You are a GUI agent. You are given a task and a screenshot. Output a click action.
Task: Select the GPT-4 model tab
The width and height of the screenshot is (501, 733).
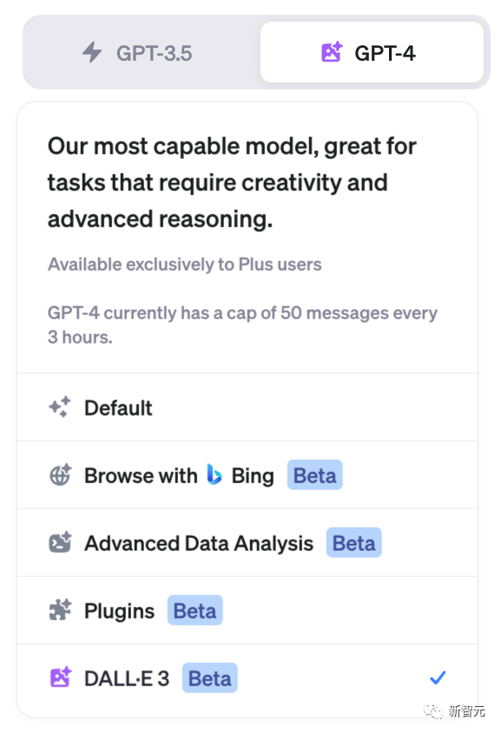372,52
